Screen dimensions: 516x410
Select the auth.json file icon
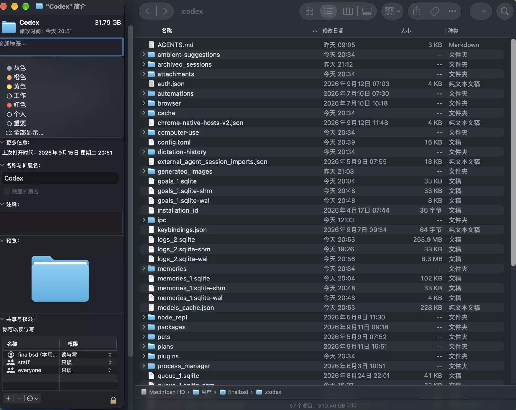pos(151,84)
